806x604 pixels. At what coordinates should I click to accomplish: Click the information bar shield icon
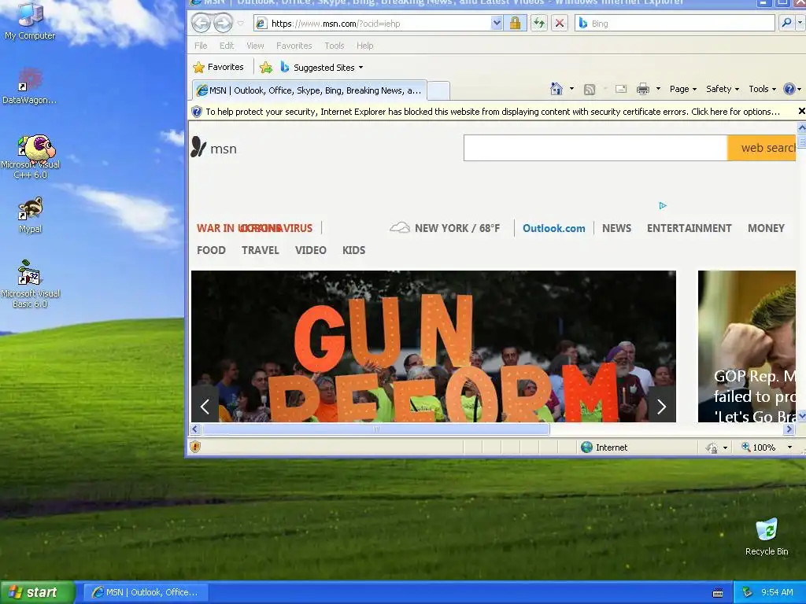(196, 112)
